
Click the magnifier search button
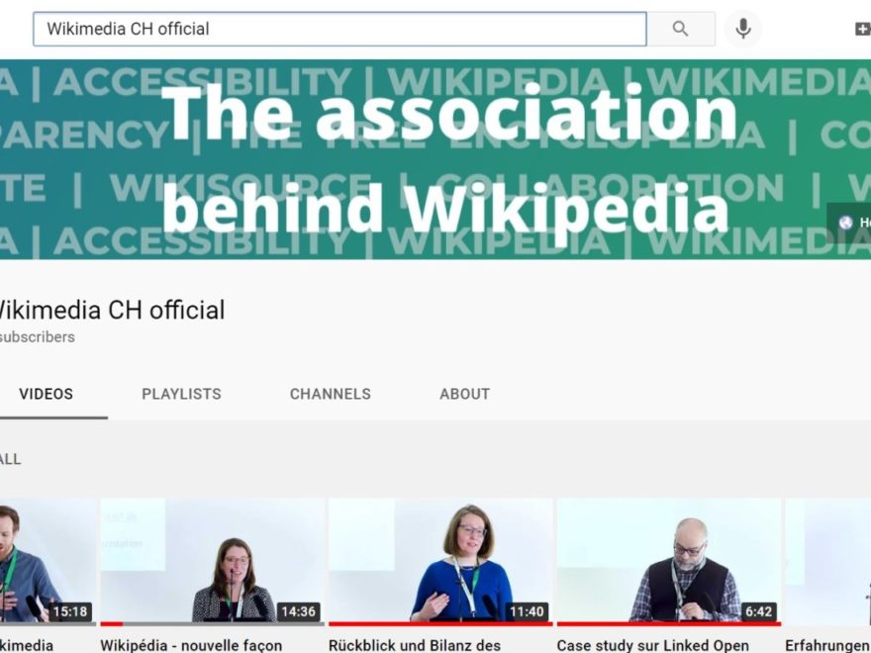click(x=680, y=29)
